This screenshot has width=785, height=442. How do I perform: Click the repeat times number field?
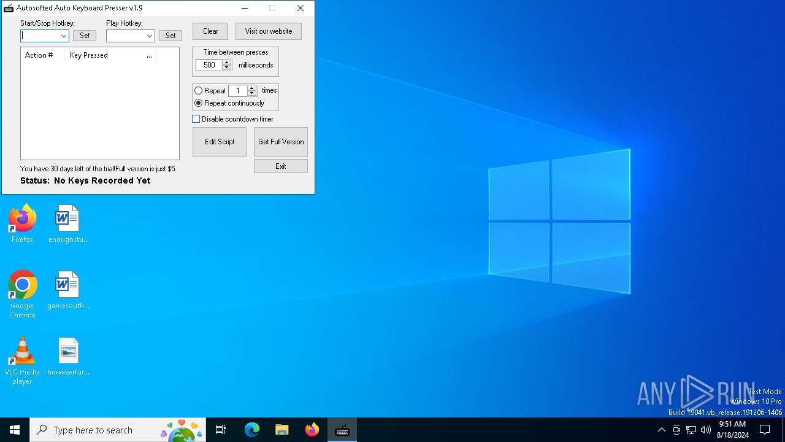point(237,91)
